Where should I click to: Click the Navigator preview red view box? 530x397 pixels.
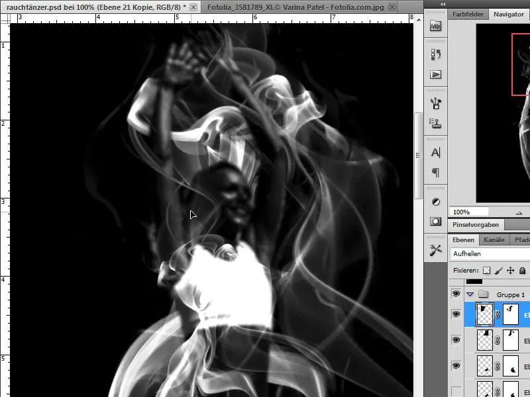pyautogui.click(x=521, y=64)
